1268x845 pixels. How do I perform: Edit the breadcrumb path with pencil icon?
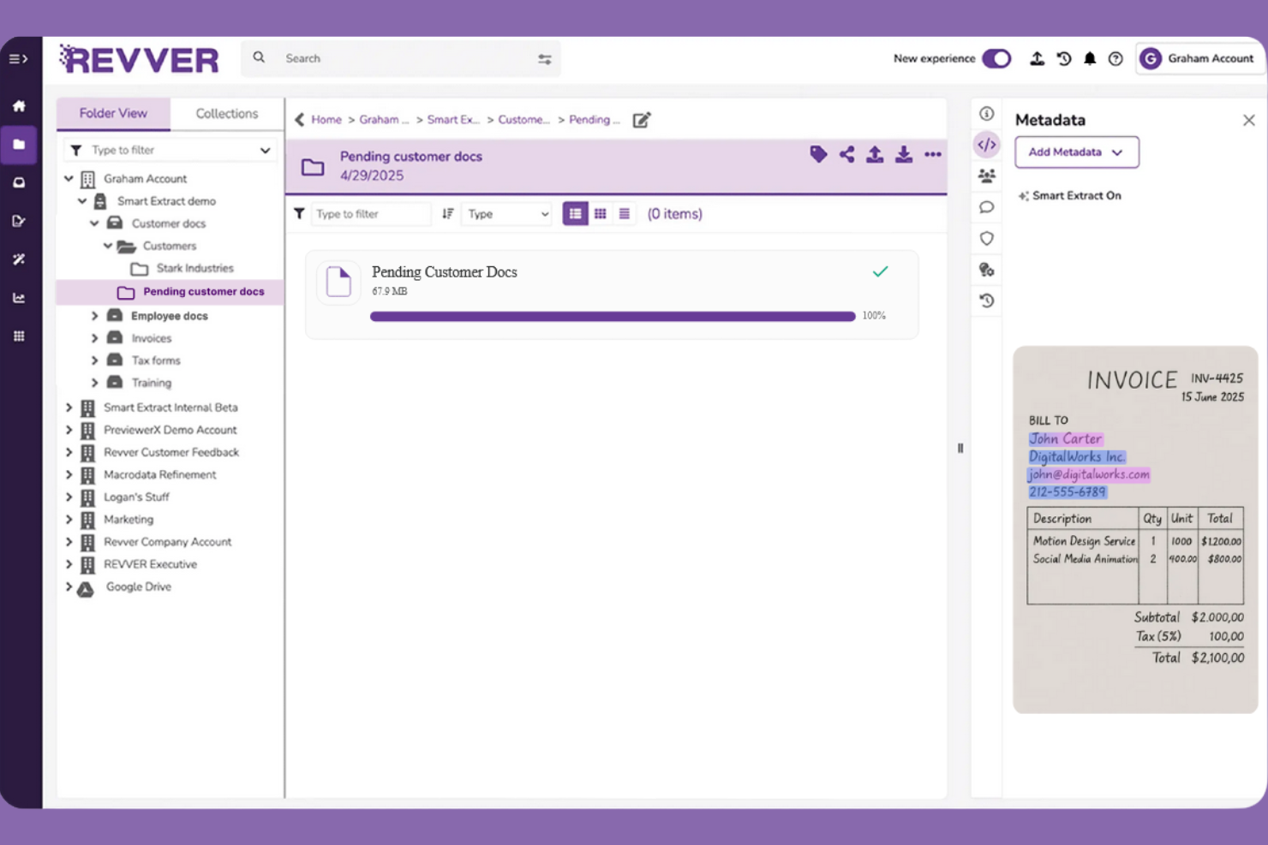click(642, 120)
